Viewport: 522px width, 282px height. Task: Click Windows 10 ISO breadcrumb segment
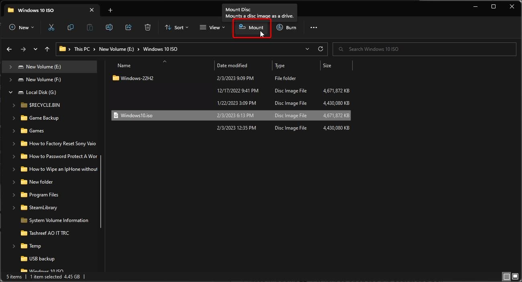click(x=160, y=49)
